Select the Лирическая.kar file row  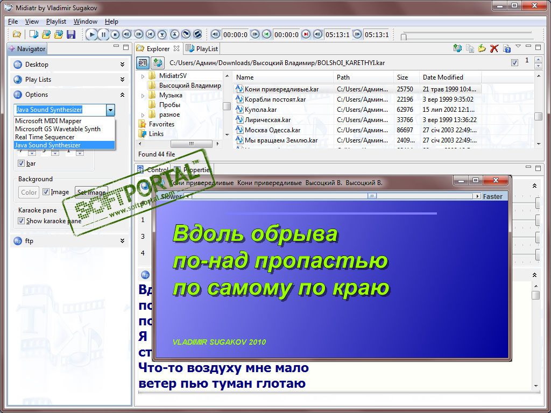click(x=357, y=120)
